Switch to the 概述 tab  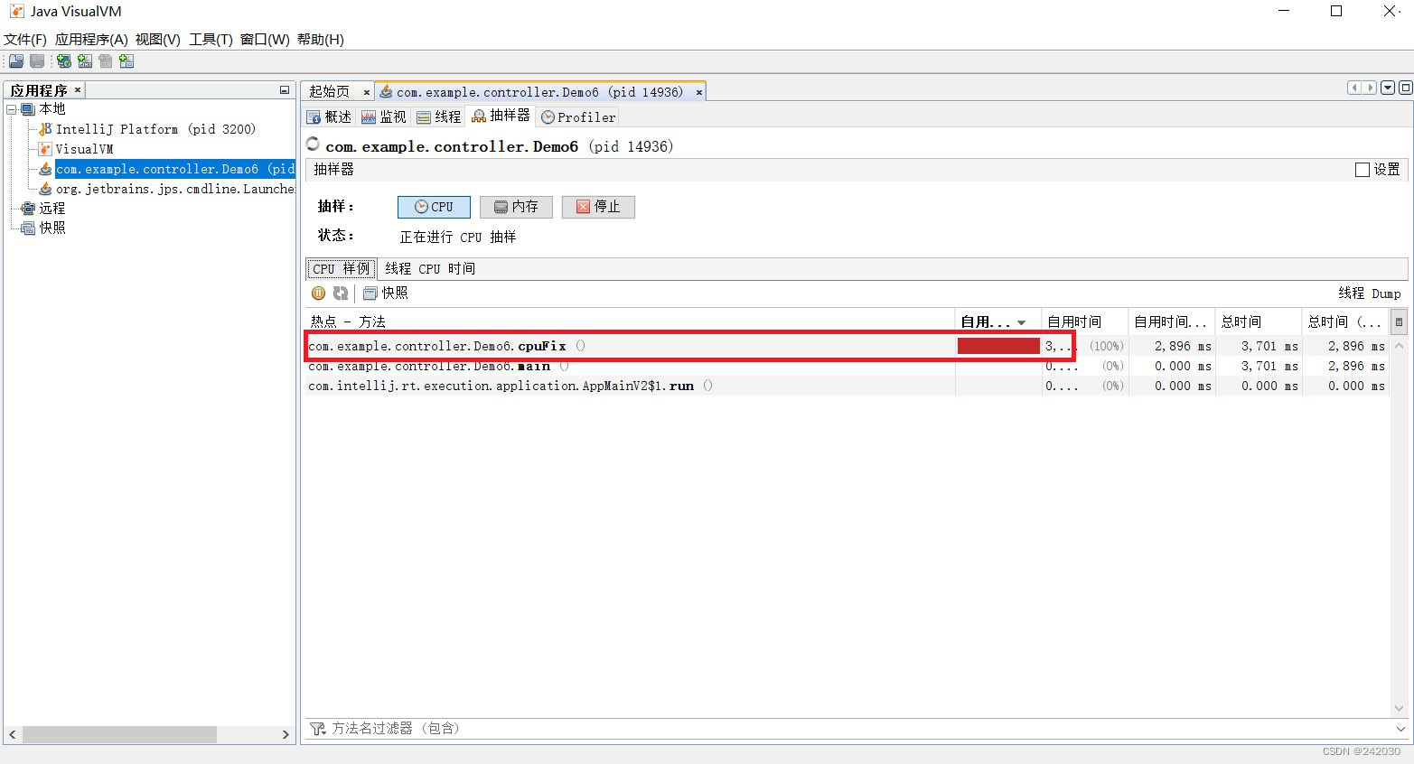[x=330, y=117]
